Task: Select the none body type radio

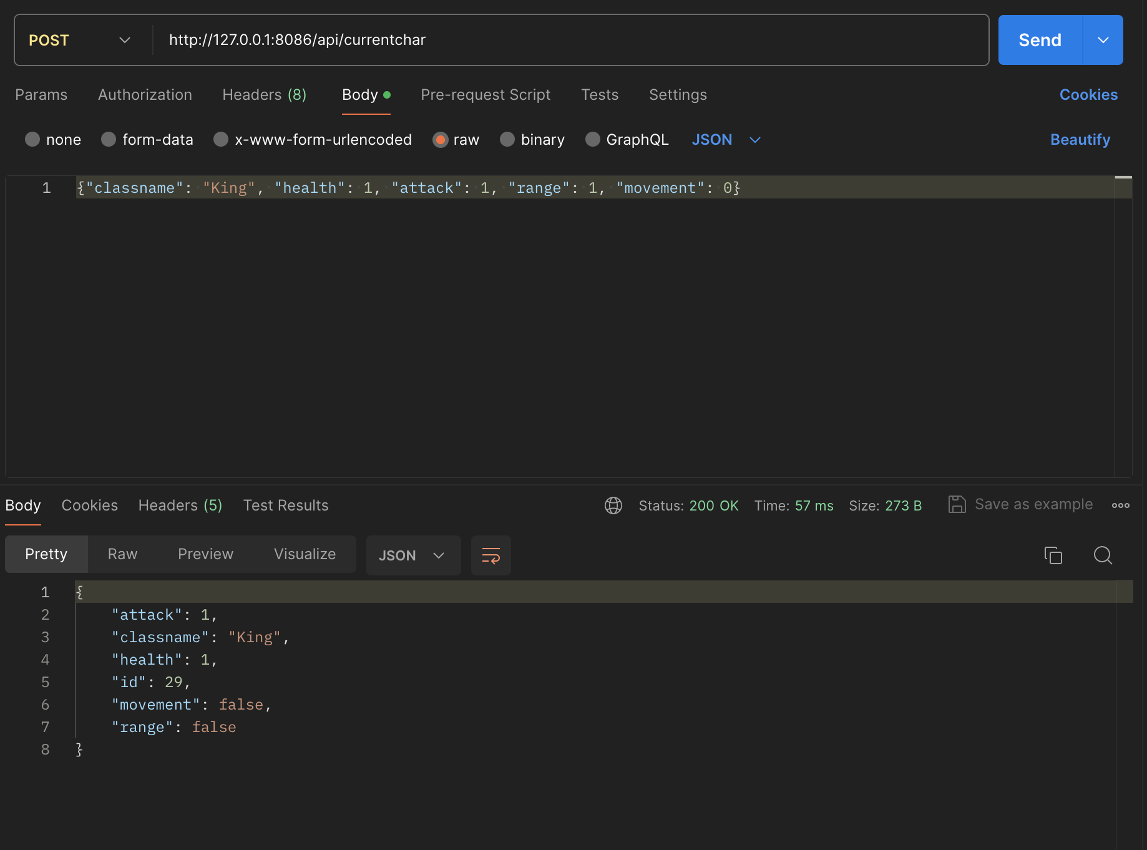Action: pyautogui.click(x=32, y=139)
